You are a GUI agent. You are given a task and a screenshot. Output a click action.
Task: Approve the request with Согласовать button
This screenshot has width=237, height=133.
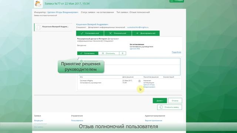88,53
